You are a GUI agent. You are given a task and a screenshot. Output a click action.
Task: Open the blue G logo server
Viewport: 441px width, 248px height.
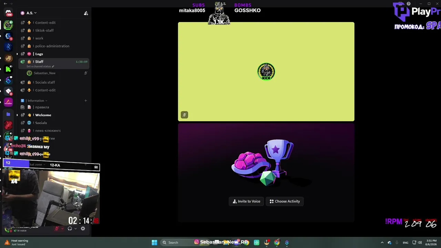coord(9,36)
